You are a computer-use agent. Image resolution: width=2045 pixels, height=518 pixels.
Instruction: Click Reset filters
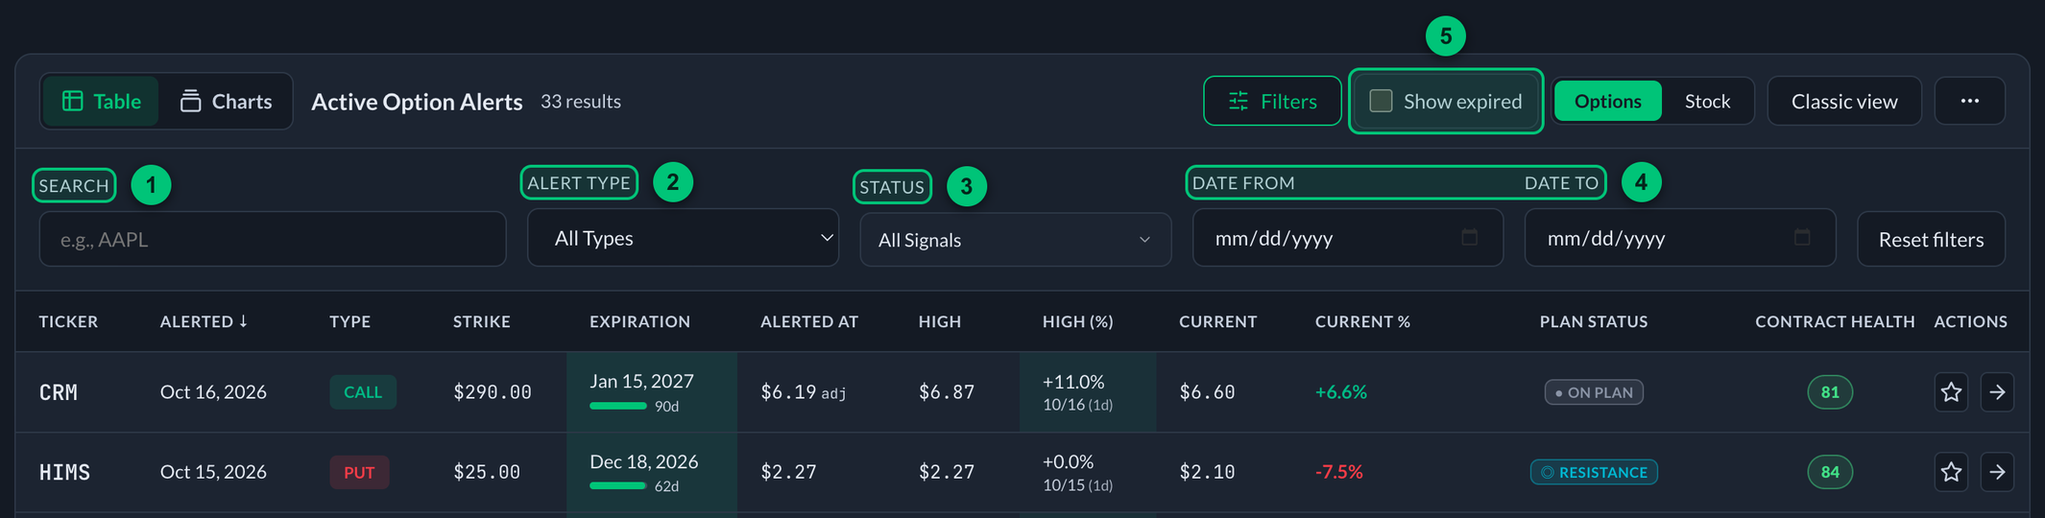pos(1931,239)
